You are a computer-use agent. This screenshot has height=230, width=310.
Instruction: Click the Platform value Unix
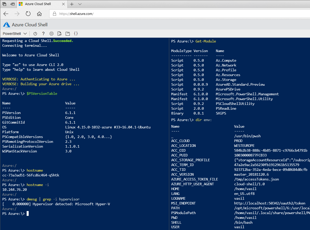(69, 132)
